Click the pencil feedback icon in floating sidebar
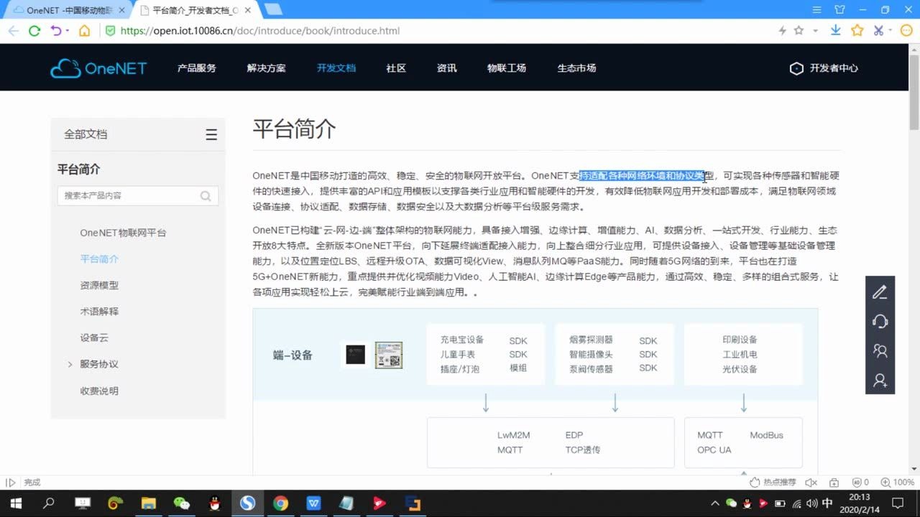The width and height of the screenshot is (920, 517). tap(880, 292)
